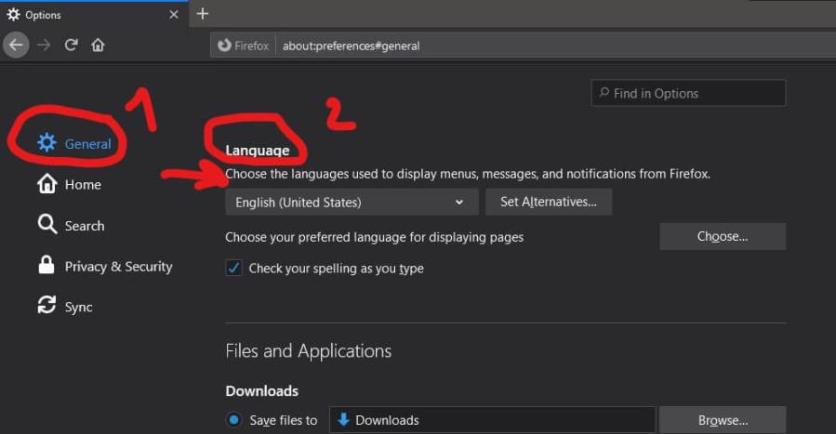Click the General gear icon
The height and width of the screenshot is (434, 836).
(46, 143)
